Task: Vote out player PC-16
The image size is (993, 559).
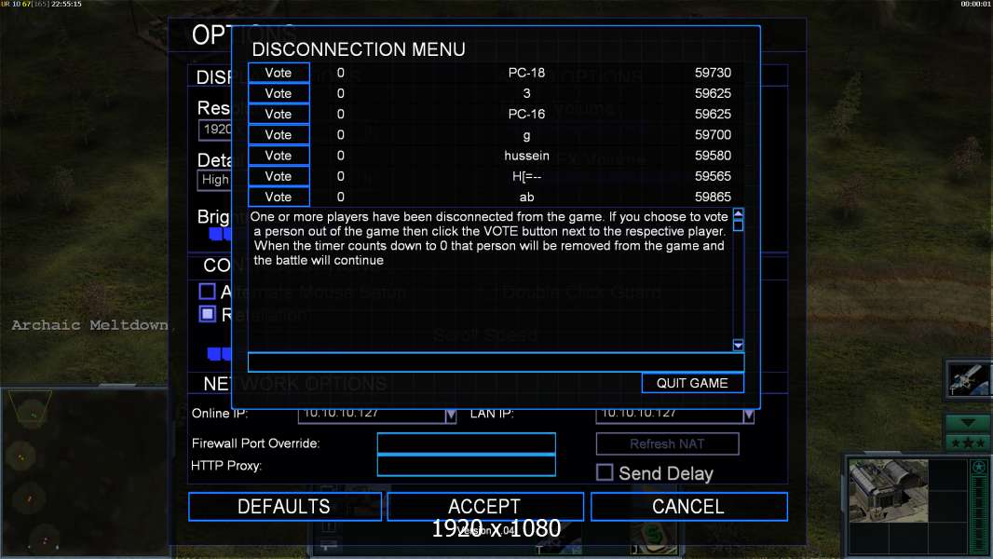Action: coord(279,115)
